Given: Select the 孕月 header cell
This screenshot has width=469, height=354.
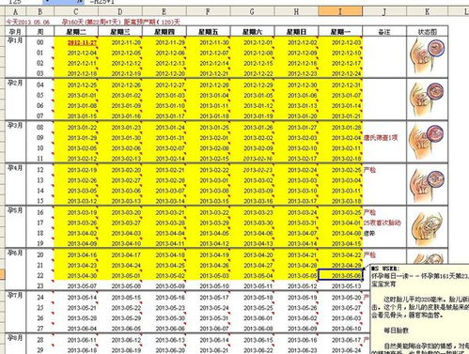Looking at the screenshot, I should click(x=15, y=32).
